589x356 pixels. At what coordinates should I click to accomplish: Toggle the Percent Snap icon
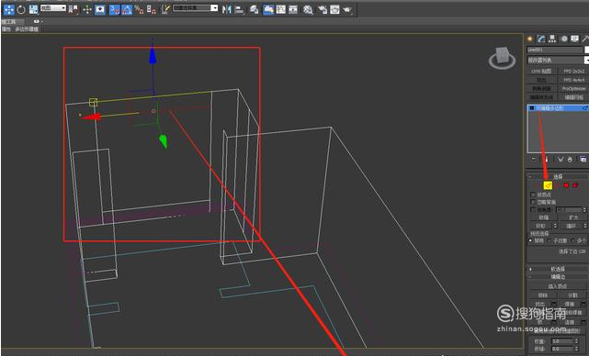[x=139, y=9]
